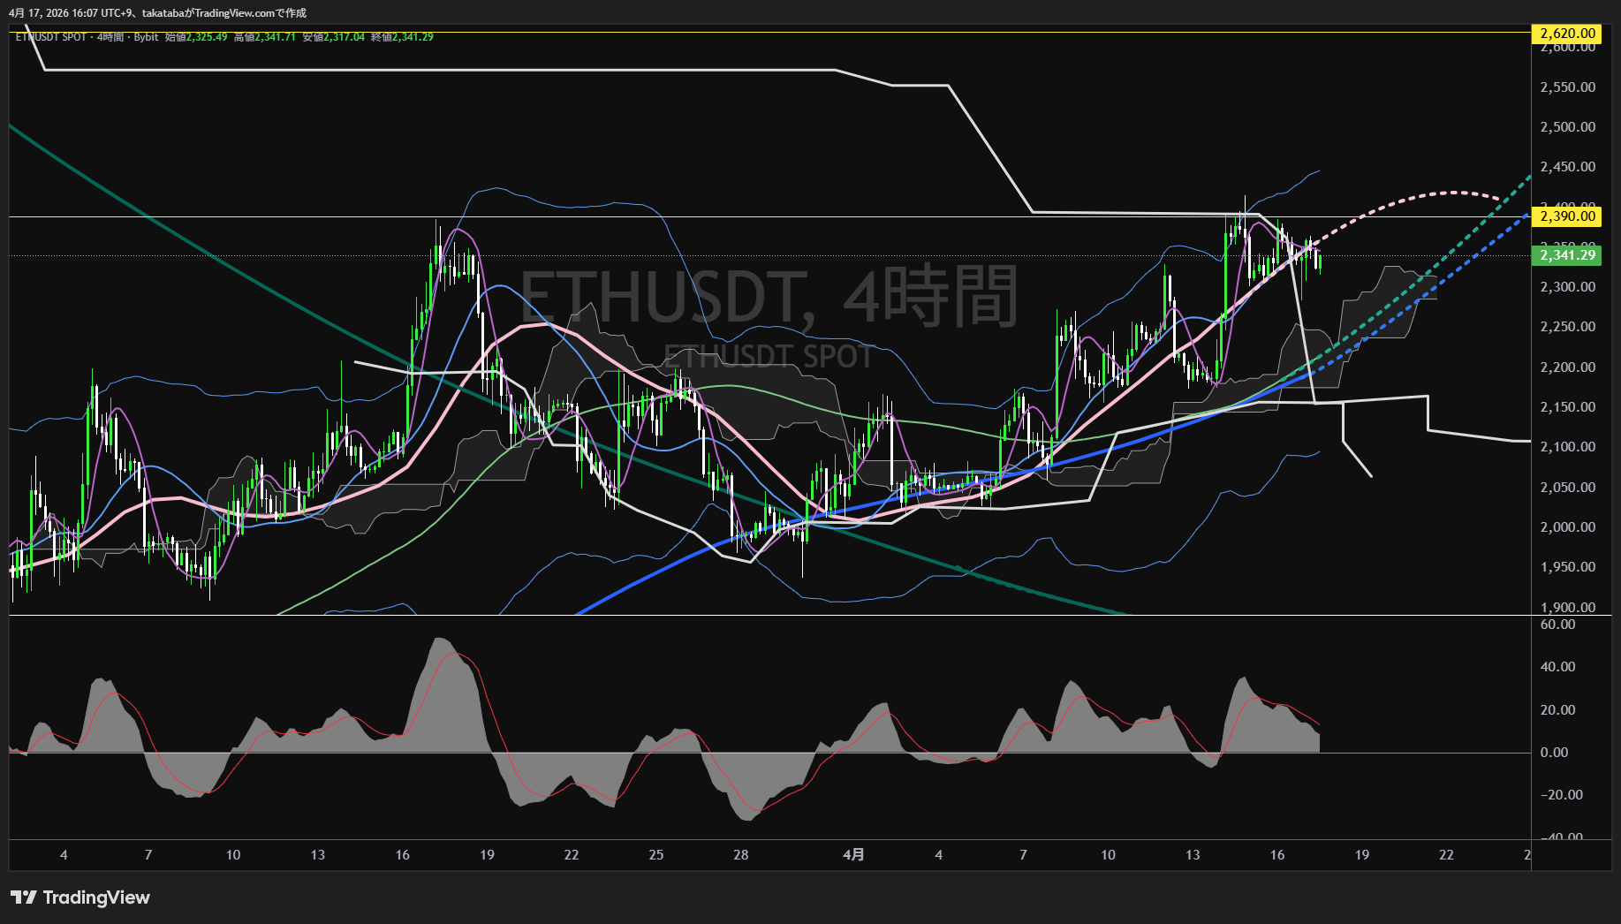Screen dimensions: 1621x924
Task: Click the −20.00 oscillator scale label
Action: point(1561,795)
